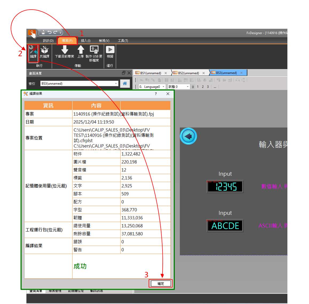Start the 模擬 (Simulate) play icon
Image resolution: width=309 pixels, height=304 pixels.
[110, 50]
